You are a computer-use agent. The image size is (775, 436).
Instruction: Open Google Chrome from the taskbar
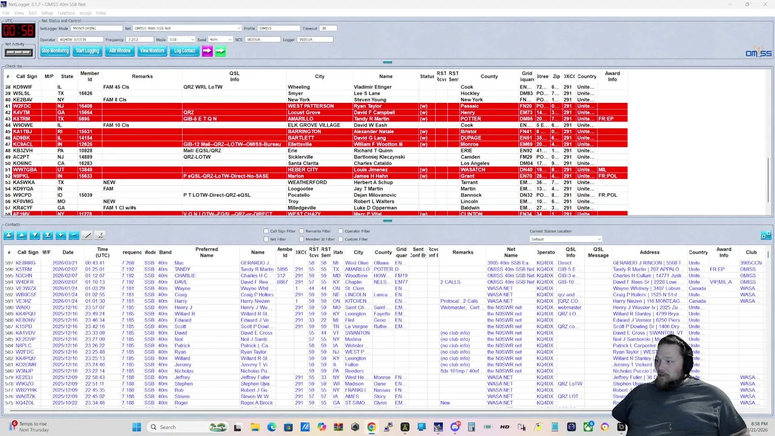tap(371, 427)
